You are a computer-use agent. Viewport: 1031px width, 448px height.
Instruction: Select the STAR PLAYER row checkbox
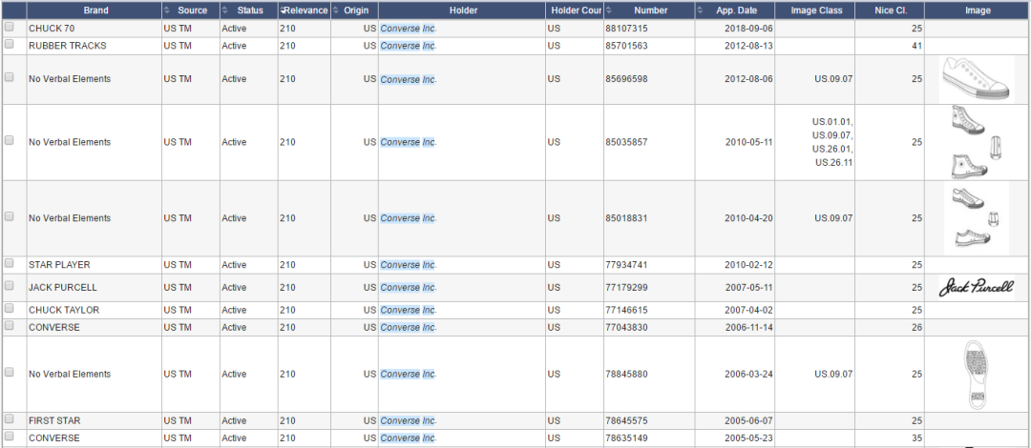coord(10,263)
